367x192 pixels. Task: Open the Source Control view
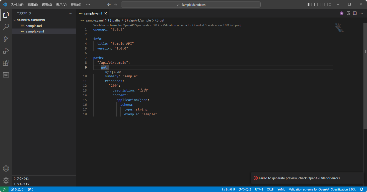[6, 39]
